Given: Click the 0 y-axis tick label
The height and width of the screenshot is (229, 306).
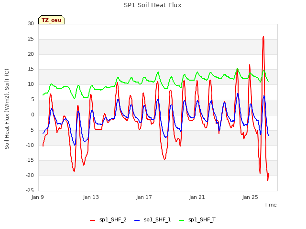Looking at the screenshot, I should [x=33, y=114].
